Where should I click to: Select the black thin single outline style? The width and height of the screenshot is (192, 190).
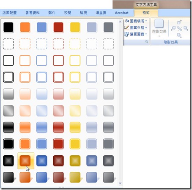[x=8, y=61]
